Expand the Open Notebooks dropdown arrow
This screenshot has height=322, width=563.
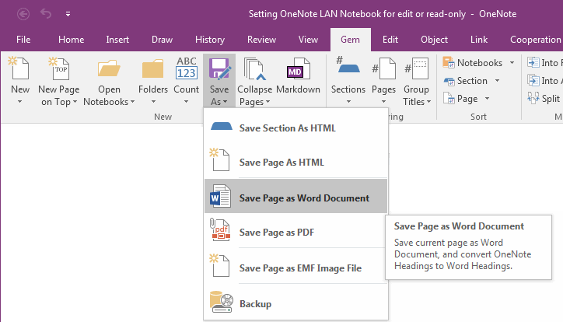point(132,102)
